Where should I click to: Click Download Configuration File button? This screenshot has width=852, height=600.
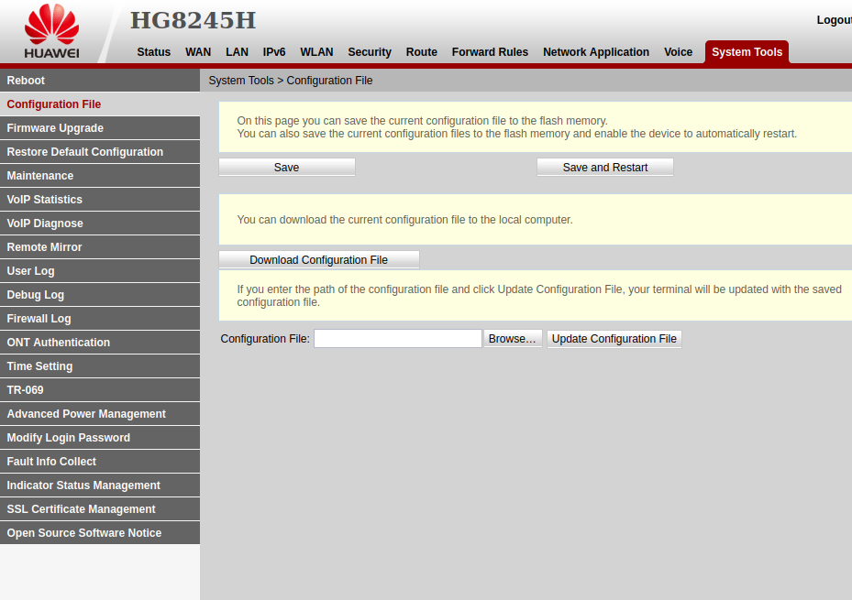pyautogui.click(x=319, y=260)
